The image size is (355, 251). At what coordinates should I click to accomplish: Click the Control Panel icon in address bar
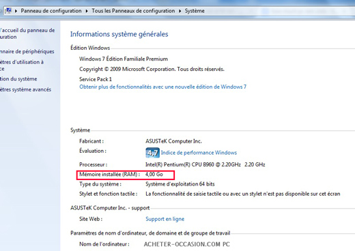(8, 10)
